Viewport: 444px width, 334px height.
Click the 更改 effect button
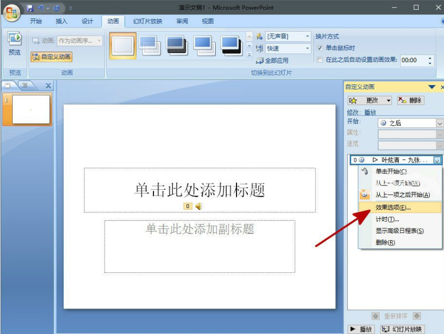(370, 100)
